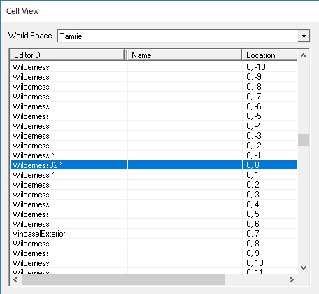Click the horizontal scrollbar thumb
The image size is (319, 294).
123,279
